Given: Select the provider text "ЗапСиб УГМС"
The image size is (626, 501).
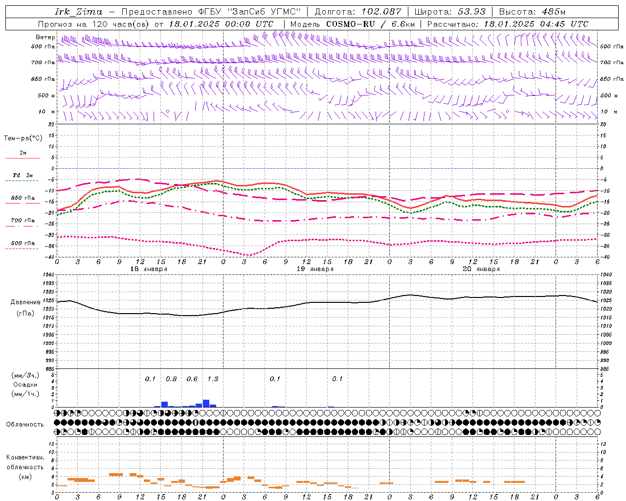Looking at the screenshot, I should [264, 12].
